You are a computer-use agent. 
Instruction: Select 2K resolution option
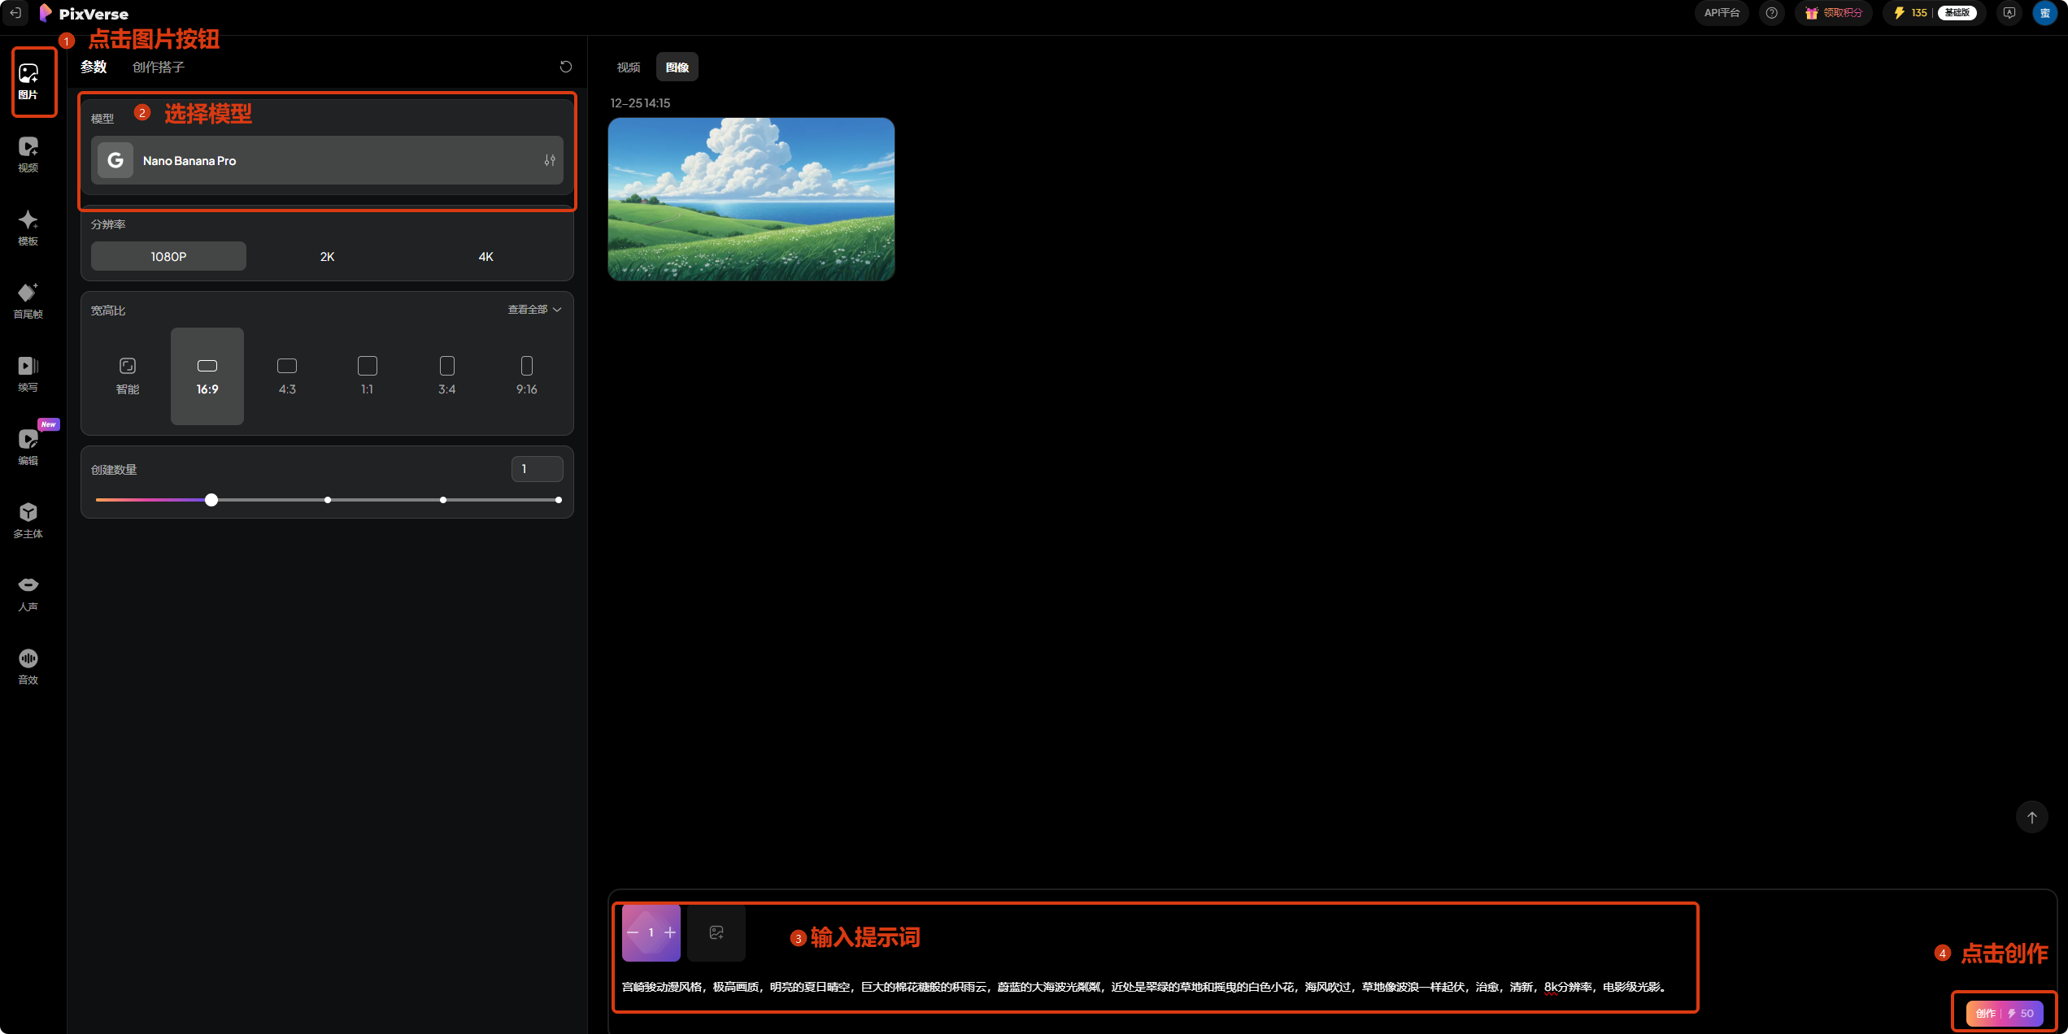coord(327,256)
